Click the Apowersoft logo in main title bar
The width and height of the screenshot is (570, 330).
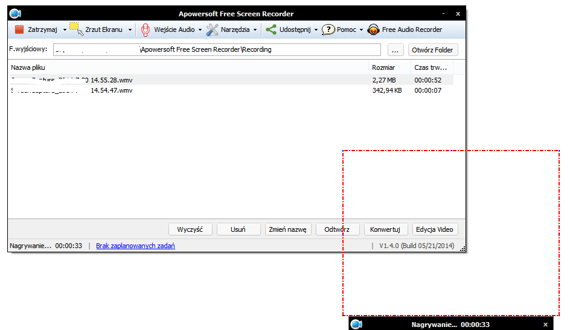pyautogui.click(x=15, y=14)
